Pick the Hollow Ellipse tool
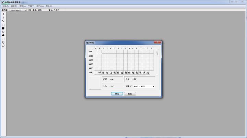Viewport: 247px width, 138px height. click(3, 32)
